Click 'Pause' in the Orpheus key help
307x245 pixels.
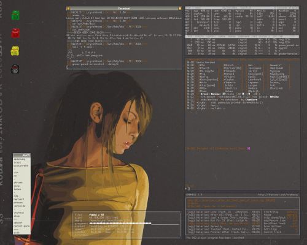(268, 215)
